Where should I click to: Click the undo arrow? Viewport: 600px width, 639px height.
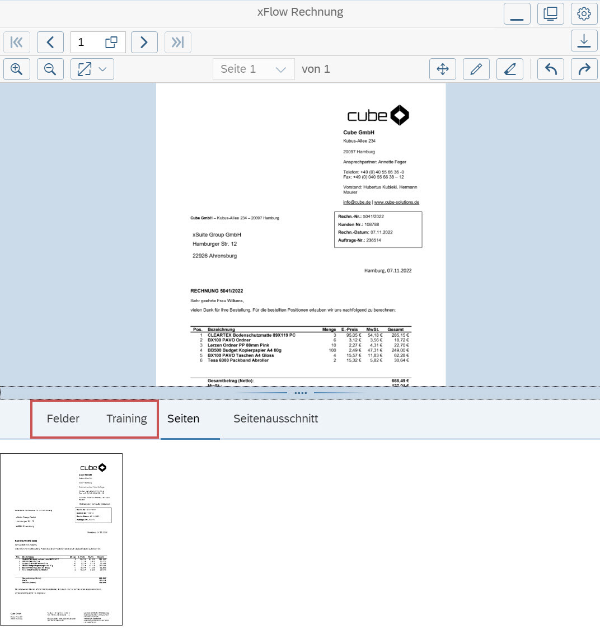(x=550, y=69)
